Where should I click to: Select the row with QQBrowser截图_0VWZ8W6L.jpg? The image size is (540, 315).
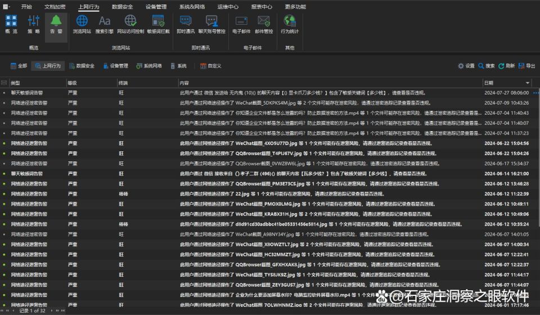266,164
